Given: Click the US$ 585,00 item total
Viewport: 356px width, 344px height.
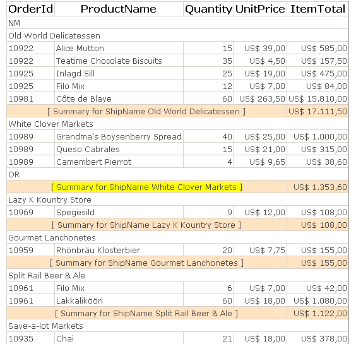Looking at the screenshot, I should [317, 48].
